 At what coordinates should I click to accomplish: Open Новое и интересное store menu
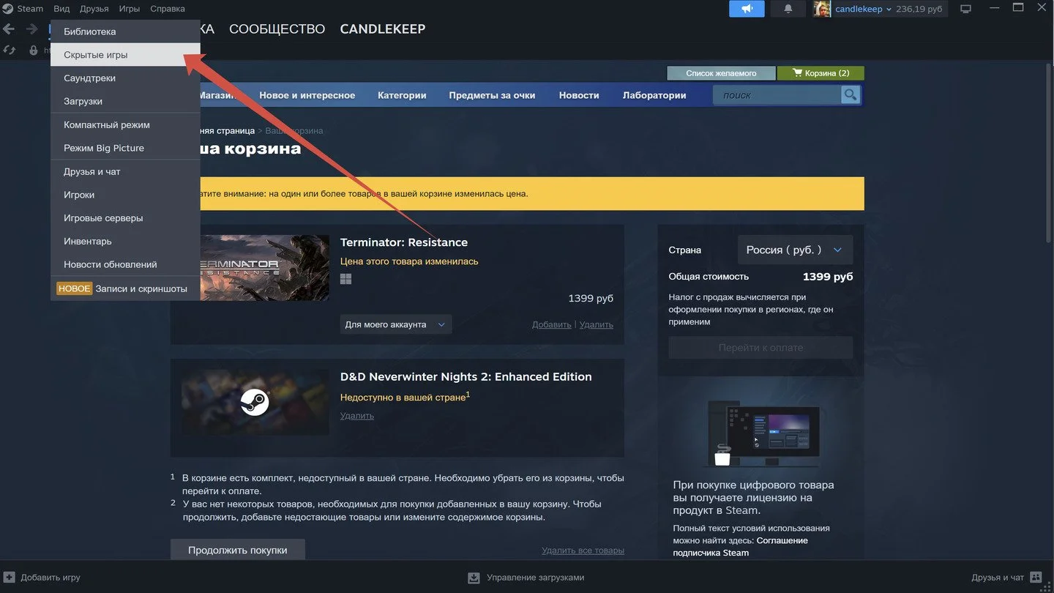(x=307, y=95)
